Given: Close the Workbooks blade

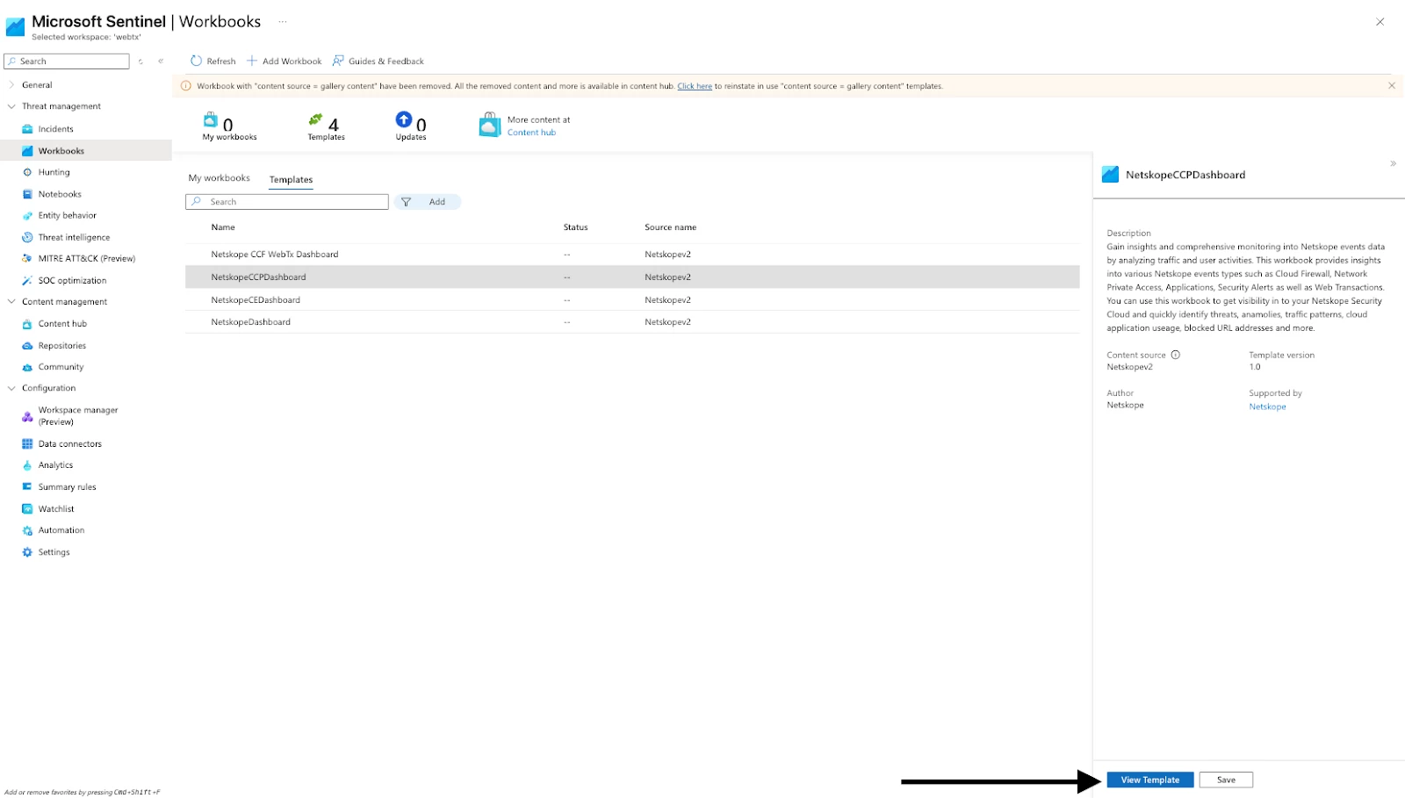Looking at the screenshot, I should click(1380, 22).
